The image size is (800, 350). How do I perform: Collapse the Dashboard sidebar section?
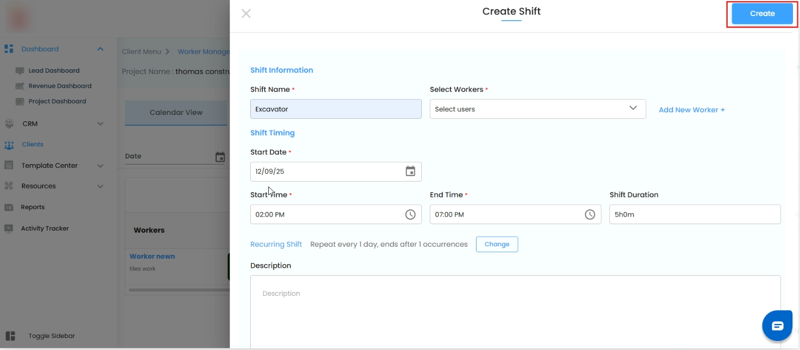pos(100,49)
